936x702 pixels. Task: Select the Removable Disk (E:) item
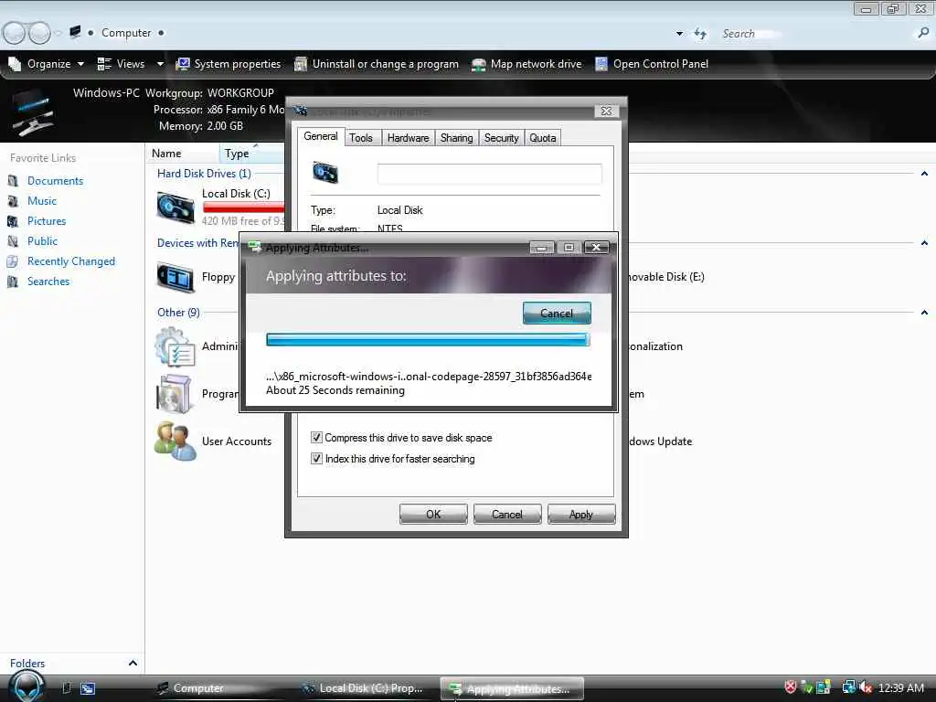pos(665,276)
